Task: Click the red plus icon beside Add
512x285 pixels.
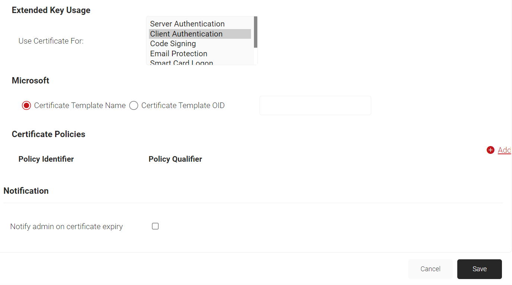Action: point(490,150)
